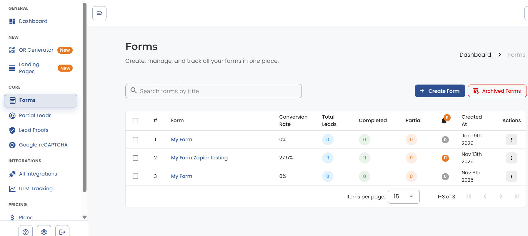Open the items per page dropdown

(404, 197)
